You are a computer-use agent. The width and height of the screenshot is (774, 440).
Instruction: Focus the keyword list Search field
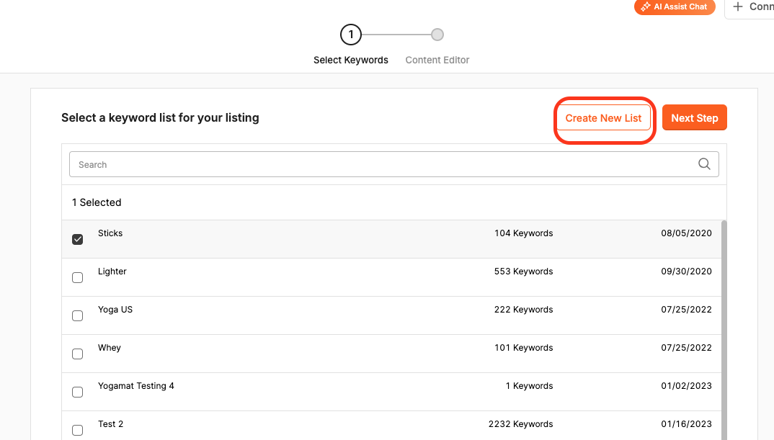(394, 164)
